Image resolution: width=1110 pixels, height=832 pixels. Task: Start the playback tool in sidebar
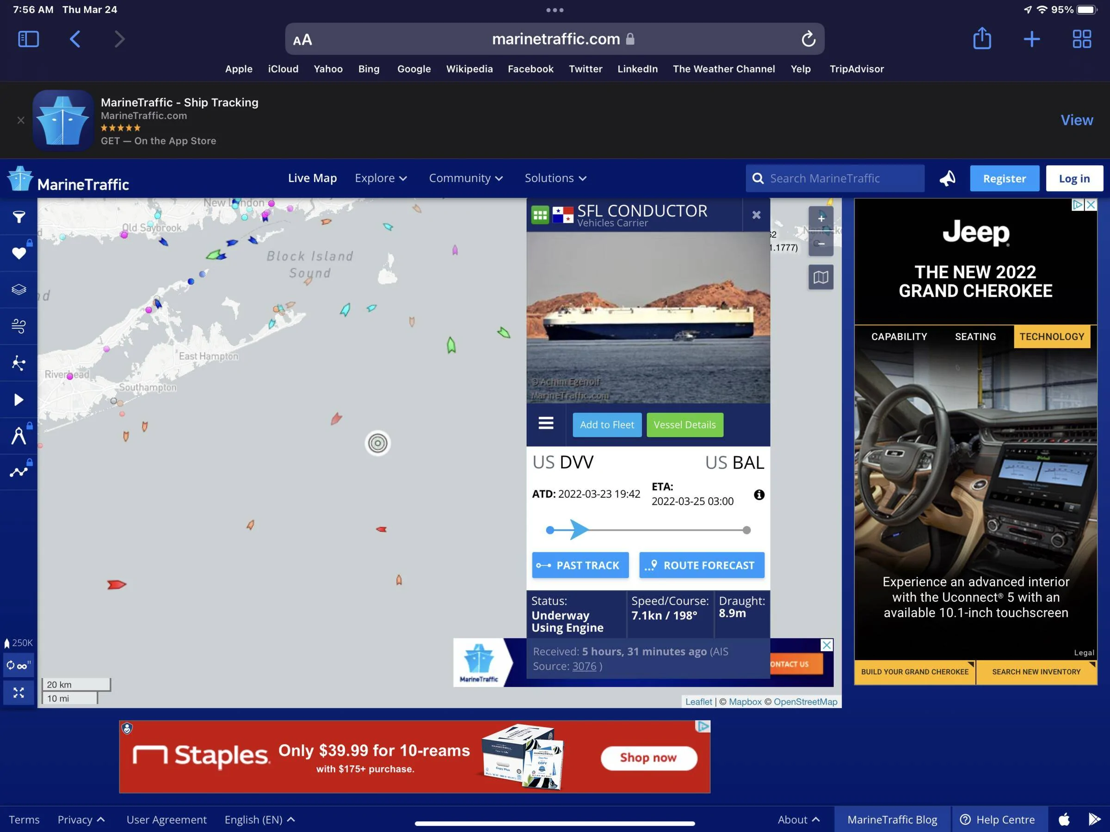pos(18,400)
